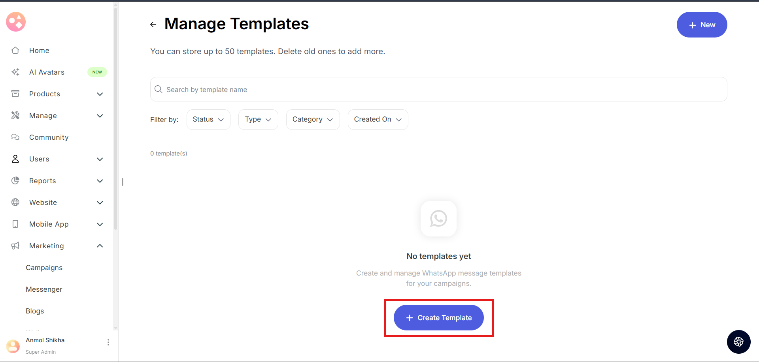Viewport: 759px width, 362px height.
Task: Click the back arrow beside Manage Templates
Action: click(153, 24)
